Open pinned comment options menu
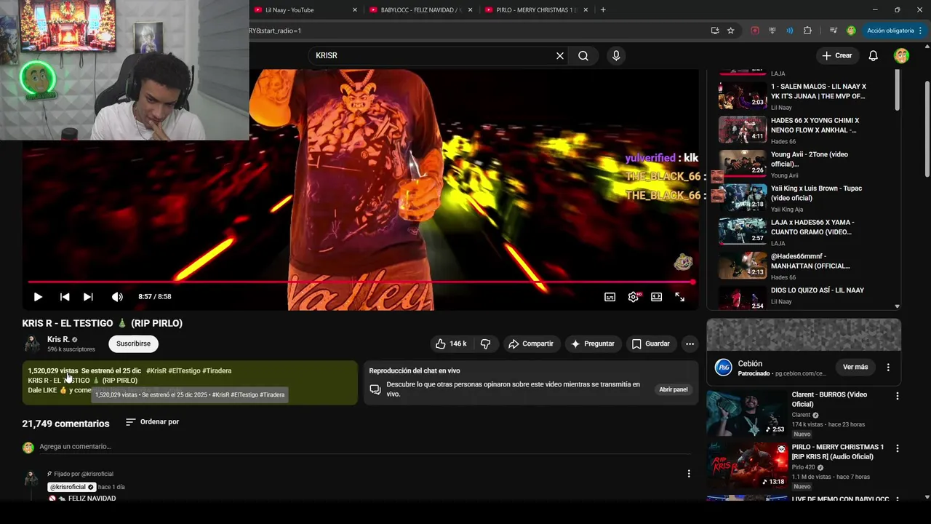 coord(689,474)
